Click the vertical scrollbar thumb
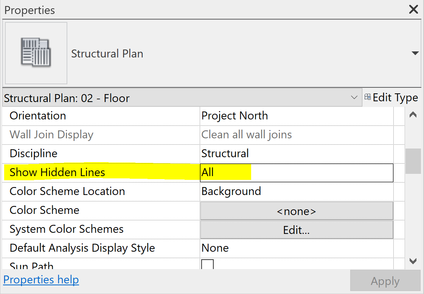The image size is (424, 294). (413, 161)
